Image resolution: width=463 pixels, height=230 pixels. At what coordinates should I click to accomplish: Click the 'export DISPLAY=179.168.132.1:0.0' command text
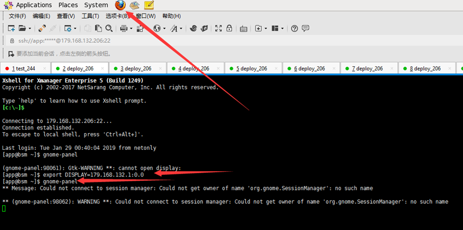point(93,175)
